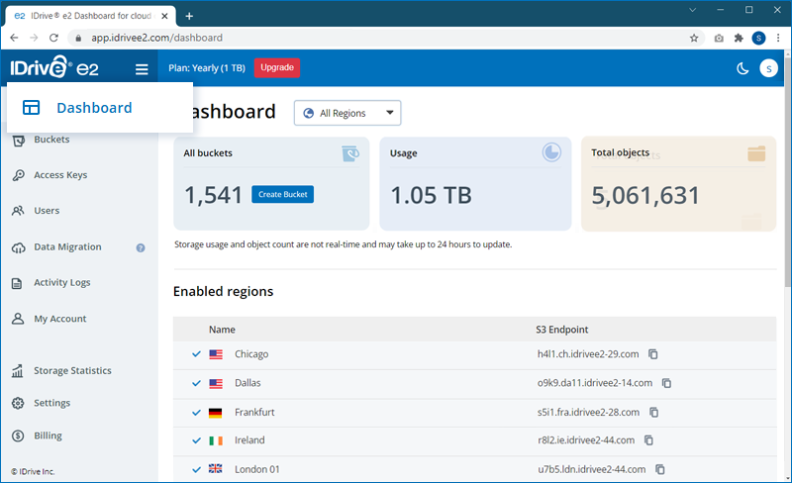The width and height of the screenshot is (792, 483).
Task: Open Storage Statistics in sidebar
Action: coord(72,371)
